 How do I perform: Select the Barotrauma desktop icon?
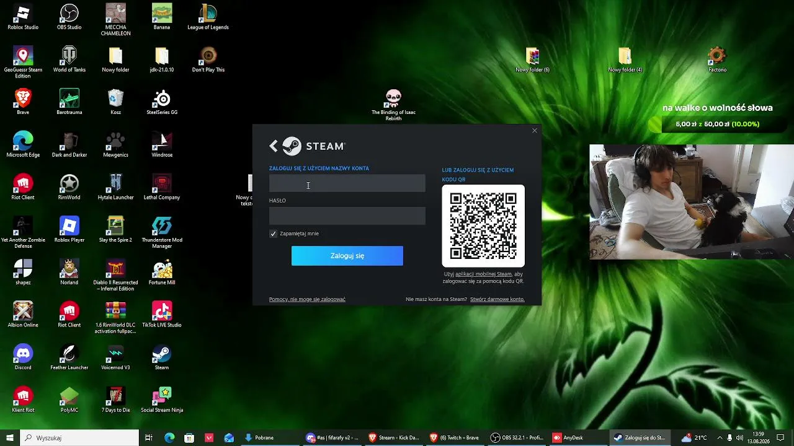click(x=69, y=102)
